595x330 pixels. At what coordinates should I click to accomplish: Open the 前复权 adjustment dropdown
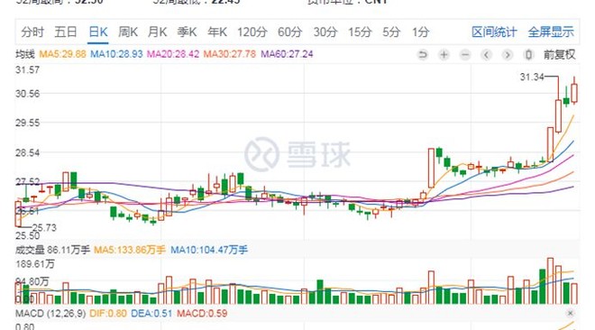coord(559,55)
